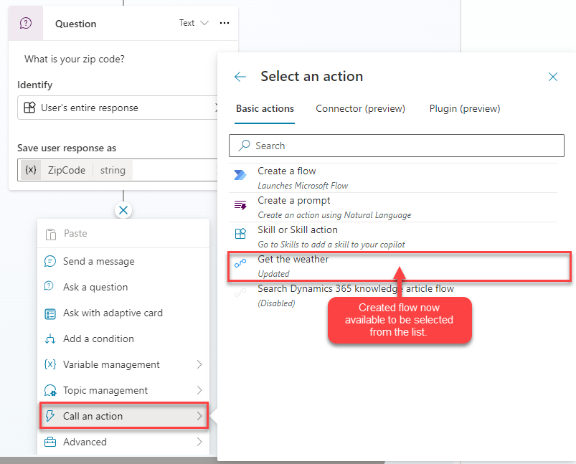Click the Question node more options ellipsis
This screenshot has width=576, height=464.
tap(225, 23)
